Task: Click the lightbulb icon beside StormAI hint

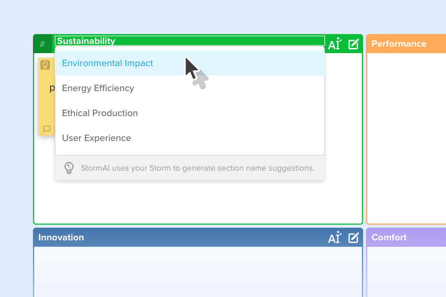Action: tap(69, 168)
